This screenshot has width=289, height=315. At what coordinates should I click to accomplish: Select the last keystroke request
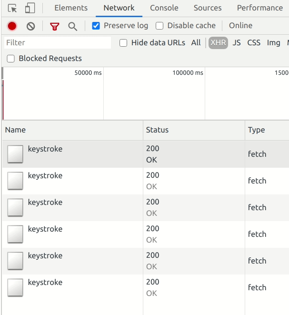[x=146, y=288]
